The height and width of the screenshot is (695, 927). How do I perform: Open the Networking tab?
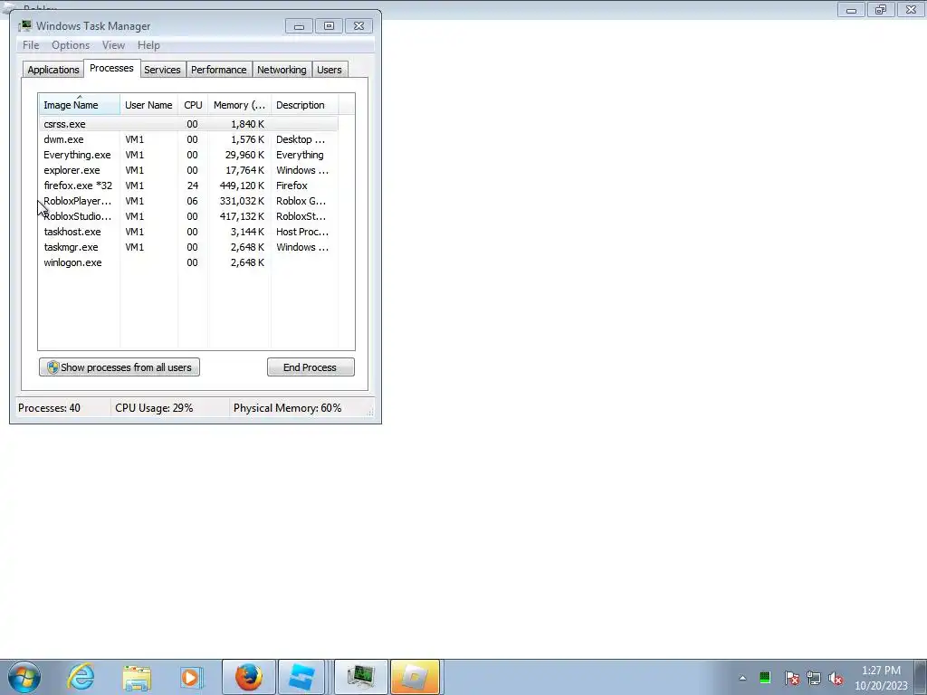(x=282, y=70)
